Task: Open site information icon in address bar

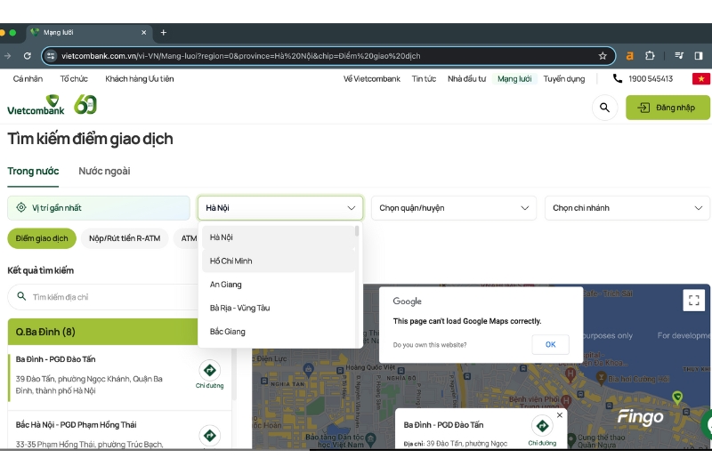Action: click(x=51, y=56)
